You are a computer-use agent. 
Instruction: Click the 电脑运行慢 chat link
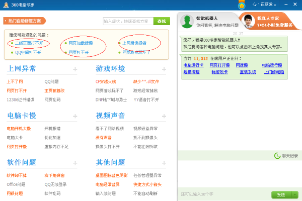click(272, 65)
